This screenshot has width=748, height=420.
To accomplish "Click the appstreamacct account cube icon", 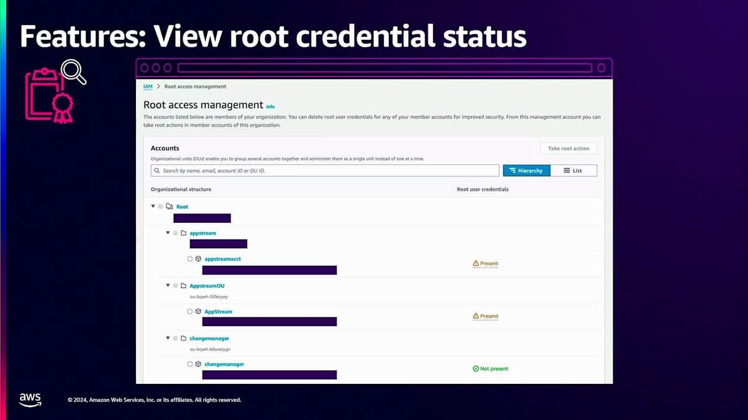I will tap(198, 259).
